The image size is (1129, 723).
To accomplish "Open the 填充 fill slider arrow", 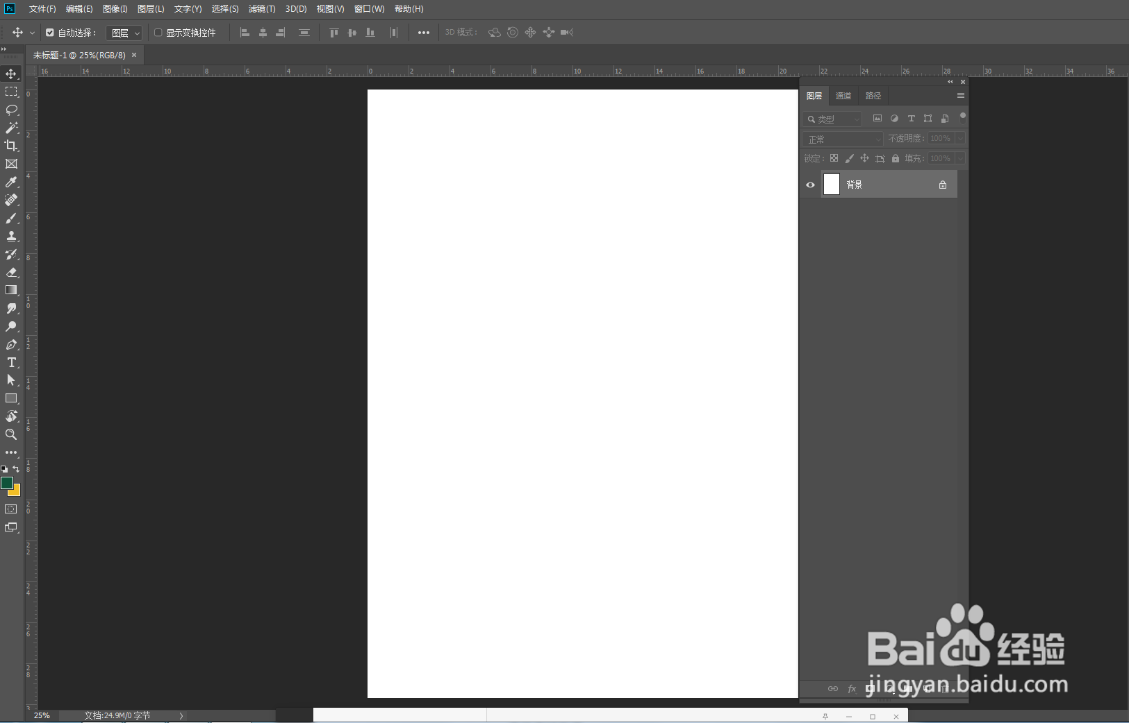I will click(960, 158).
